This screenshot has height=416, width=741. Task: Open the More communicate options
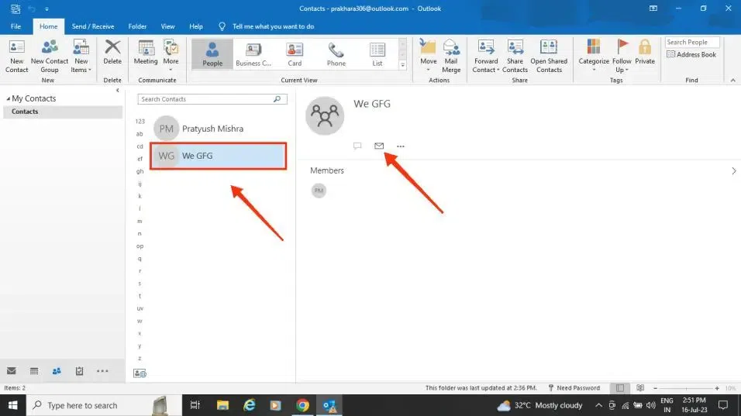(x=171, y=55)
